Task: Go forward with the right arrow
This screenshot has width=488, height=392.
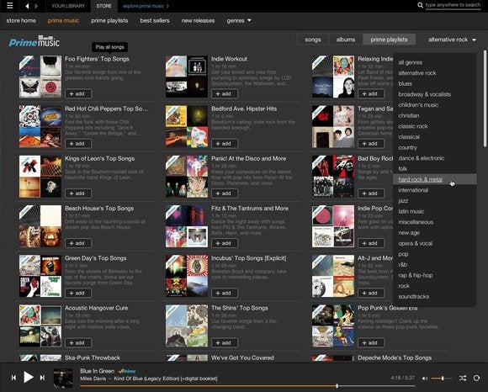Action: point(36,6)
